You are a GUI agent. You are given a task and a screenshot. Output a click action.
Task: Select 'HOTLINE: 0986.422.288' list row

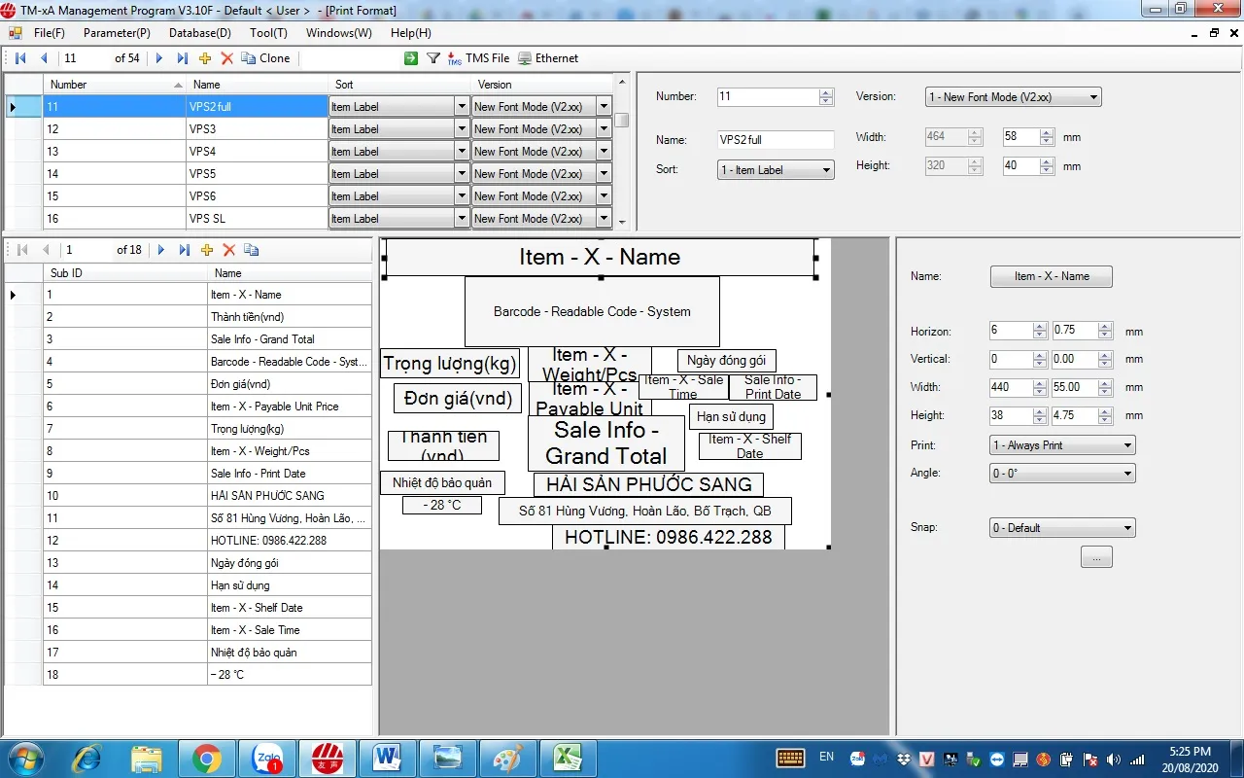pos(190,541)
